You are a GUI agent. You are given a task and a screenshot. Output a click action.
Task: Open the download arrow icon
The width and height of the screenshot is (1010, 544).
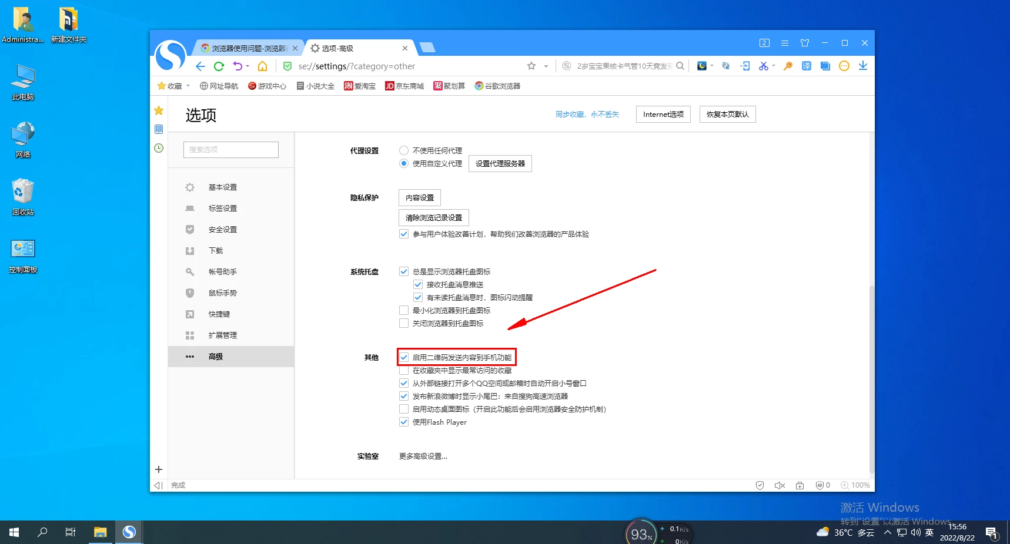click(x=863, y=66)
